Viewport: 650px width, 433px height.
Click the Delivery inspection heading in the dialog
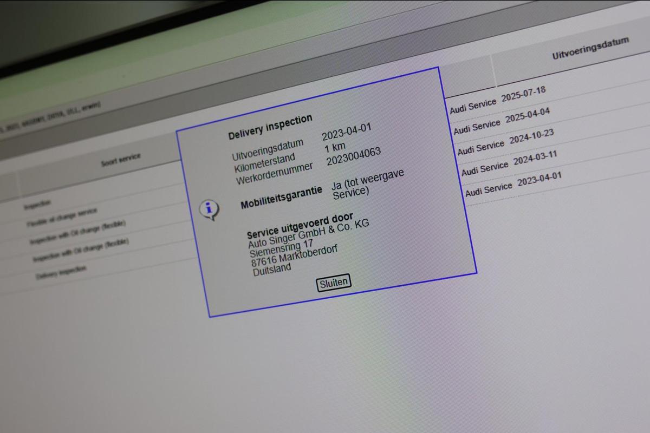pos(270,127)
